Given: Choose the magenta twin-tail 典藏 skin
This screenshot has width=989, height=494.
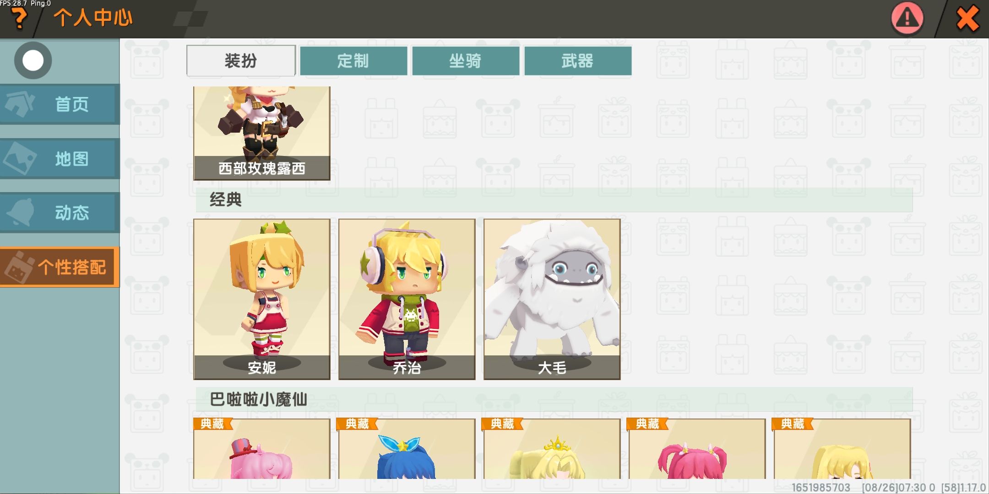Looking at the screenshot, I should coord(697,449).
